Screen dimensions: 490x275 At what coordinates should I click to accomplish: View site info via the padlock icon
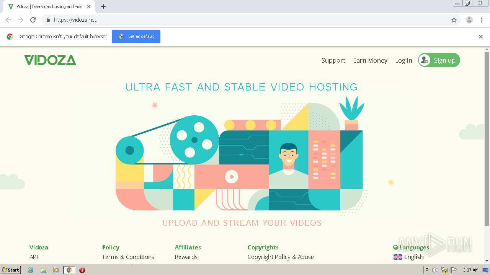48,20
